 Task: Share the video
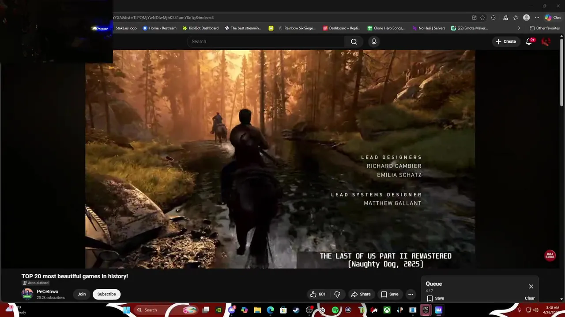[x=361, y=294]
